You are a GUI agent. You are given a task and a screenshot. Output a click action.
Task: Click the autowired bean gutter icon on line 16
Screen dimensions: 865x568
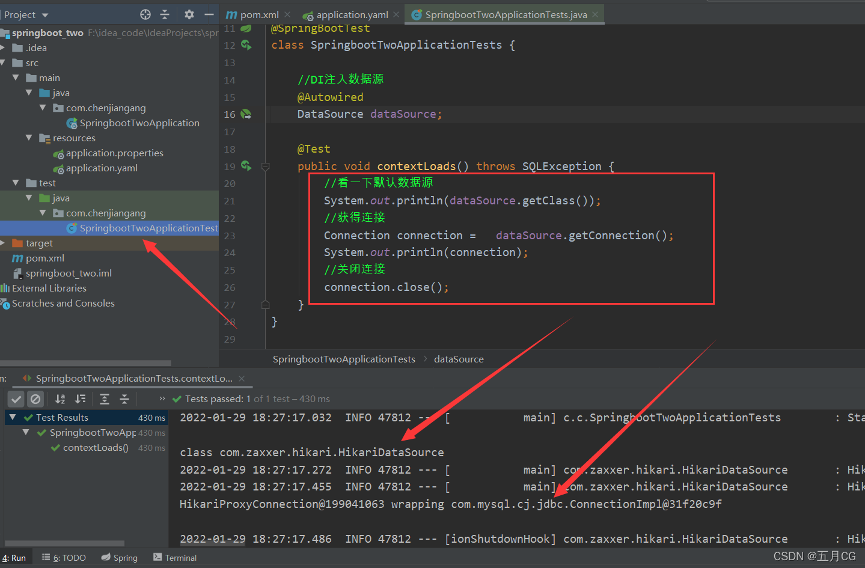tap(246, 114)
